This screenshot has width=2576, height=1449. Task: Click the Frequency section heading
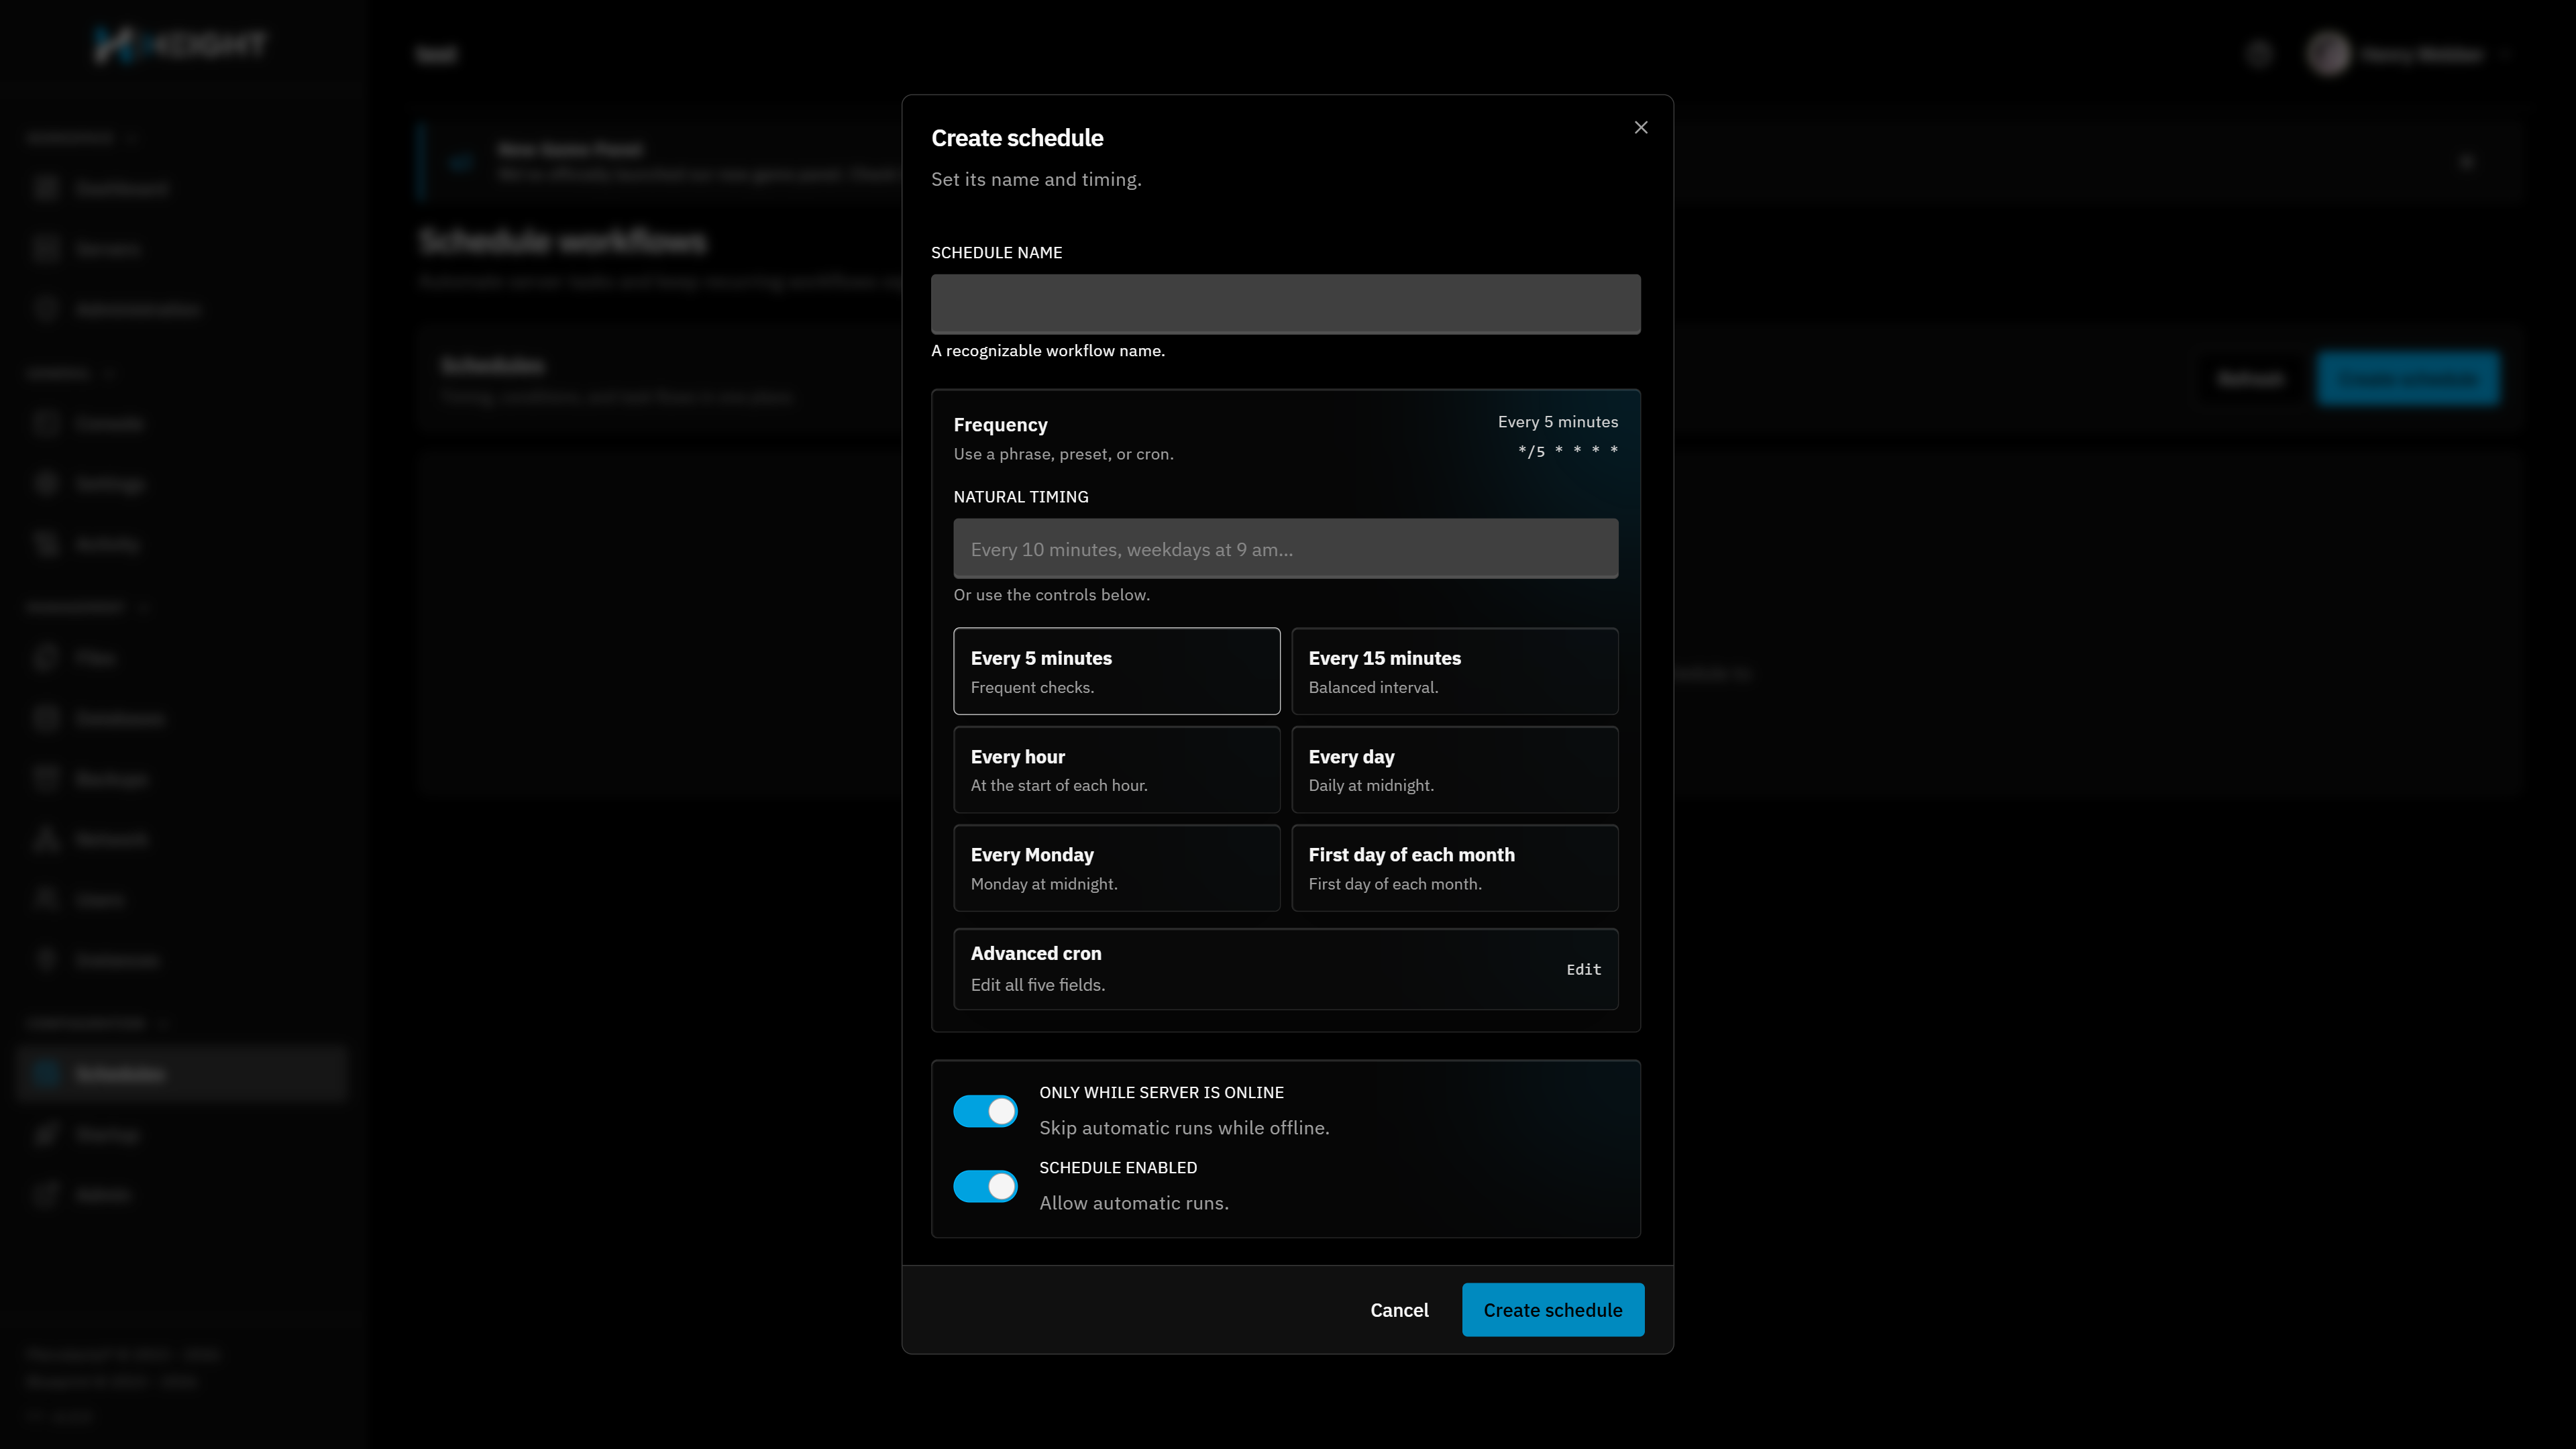tap(1000, 425)
